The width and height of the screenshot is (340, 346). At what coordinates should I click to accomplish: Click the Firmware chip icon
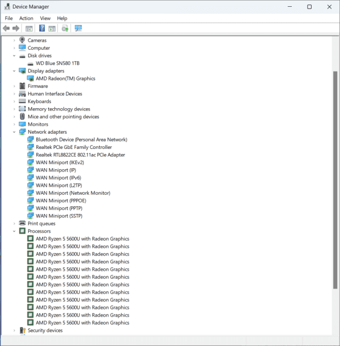coord(22,86)
